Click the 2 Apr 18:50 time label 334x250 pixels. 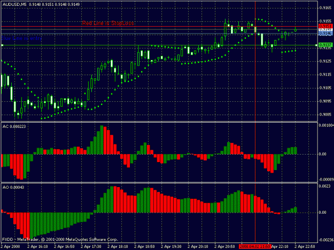(144, 247)
